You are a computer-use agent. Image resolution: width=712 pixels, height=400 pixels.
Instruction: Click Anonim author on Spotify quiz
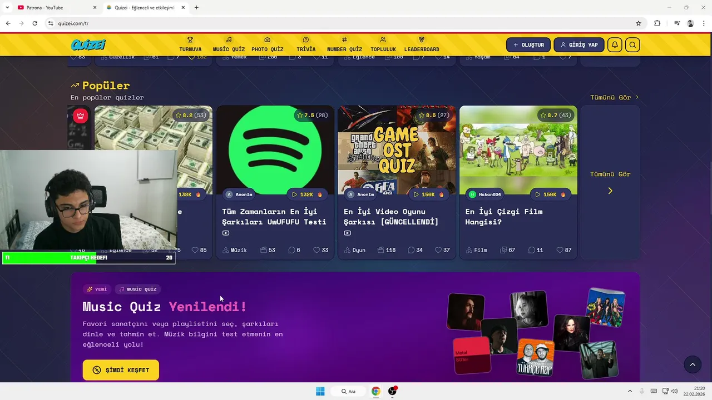(x=239, y=194)
